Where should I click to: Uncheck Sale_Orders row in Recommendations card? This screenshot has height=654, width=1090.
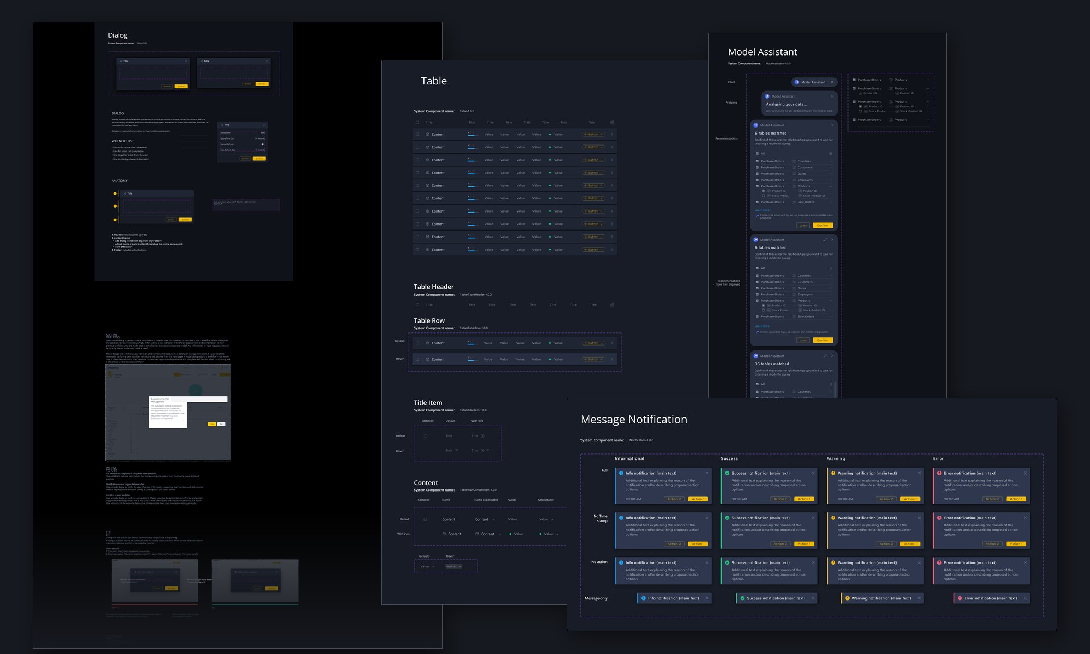757,202
